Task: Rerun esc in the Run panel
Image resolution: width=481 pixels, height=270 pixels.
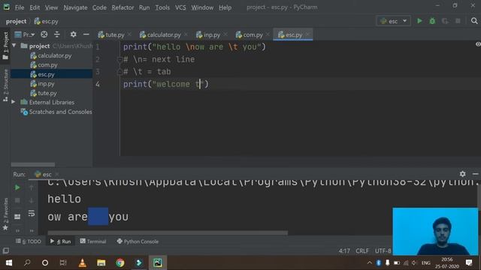Action: click(x=17, y=187)
